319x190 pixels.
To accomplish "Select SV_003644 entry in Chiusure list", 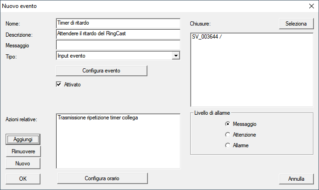I will click(207, 37).
